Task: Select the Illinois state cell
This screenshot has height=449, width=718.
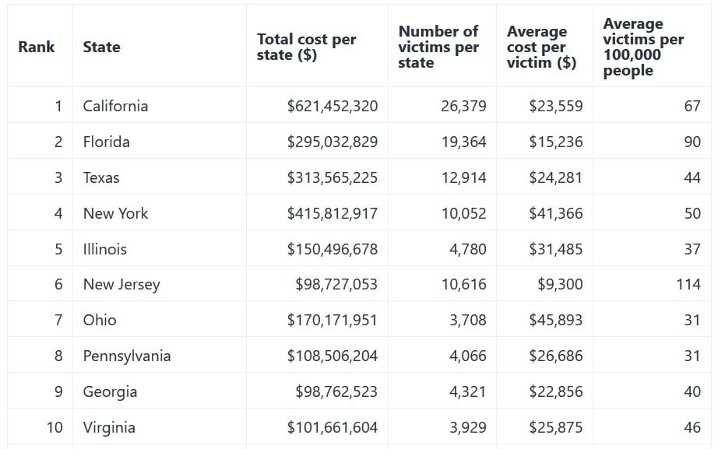Action: [x=105, y=249]
